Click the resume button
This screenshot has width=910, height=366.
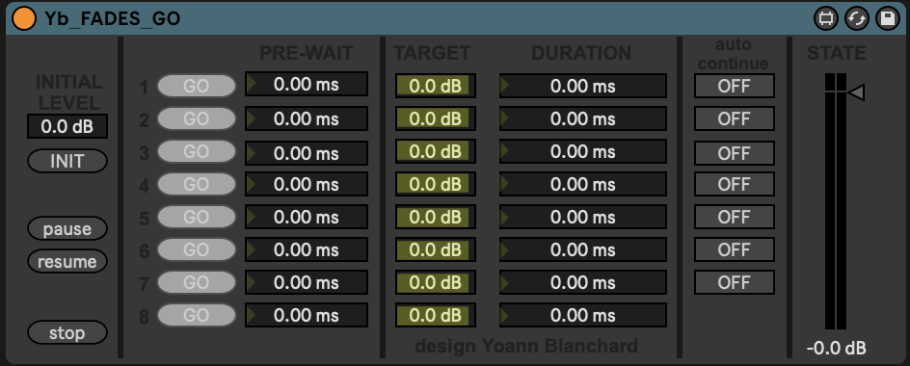(67, 262)
